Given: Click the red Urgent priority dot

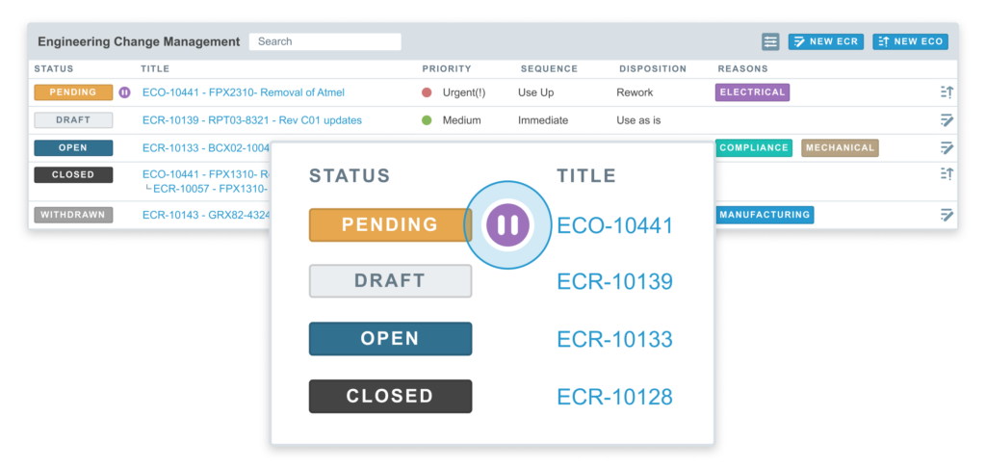Looking at the screenshot, I should [427, 92].
